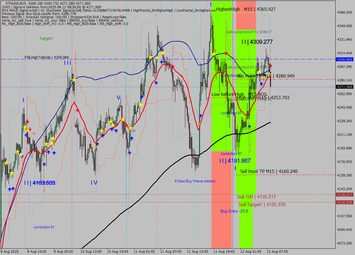
Task: Click the 0 New Buy Wave started annotation
Action: (x=195, y=181)
